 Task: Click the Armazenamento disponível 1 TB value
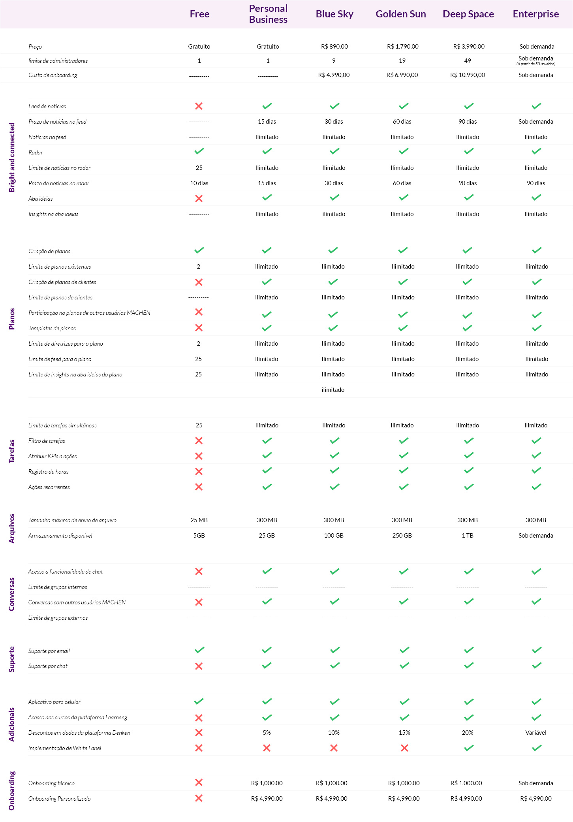click(x=468, y=535)
